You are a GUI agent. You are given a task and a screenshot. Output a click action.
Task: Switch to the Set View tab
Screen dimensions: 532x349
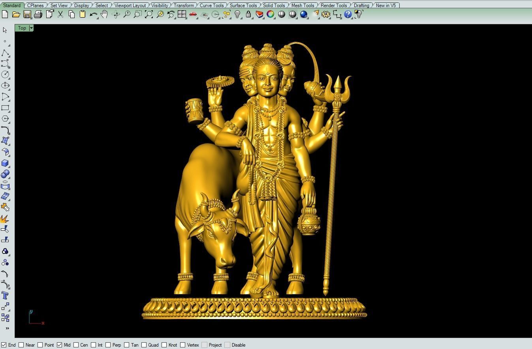[59, 6]
